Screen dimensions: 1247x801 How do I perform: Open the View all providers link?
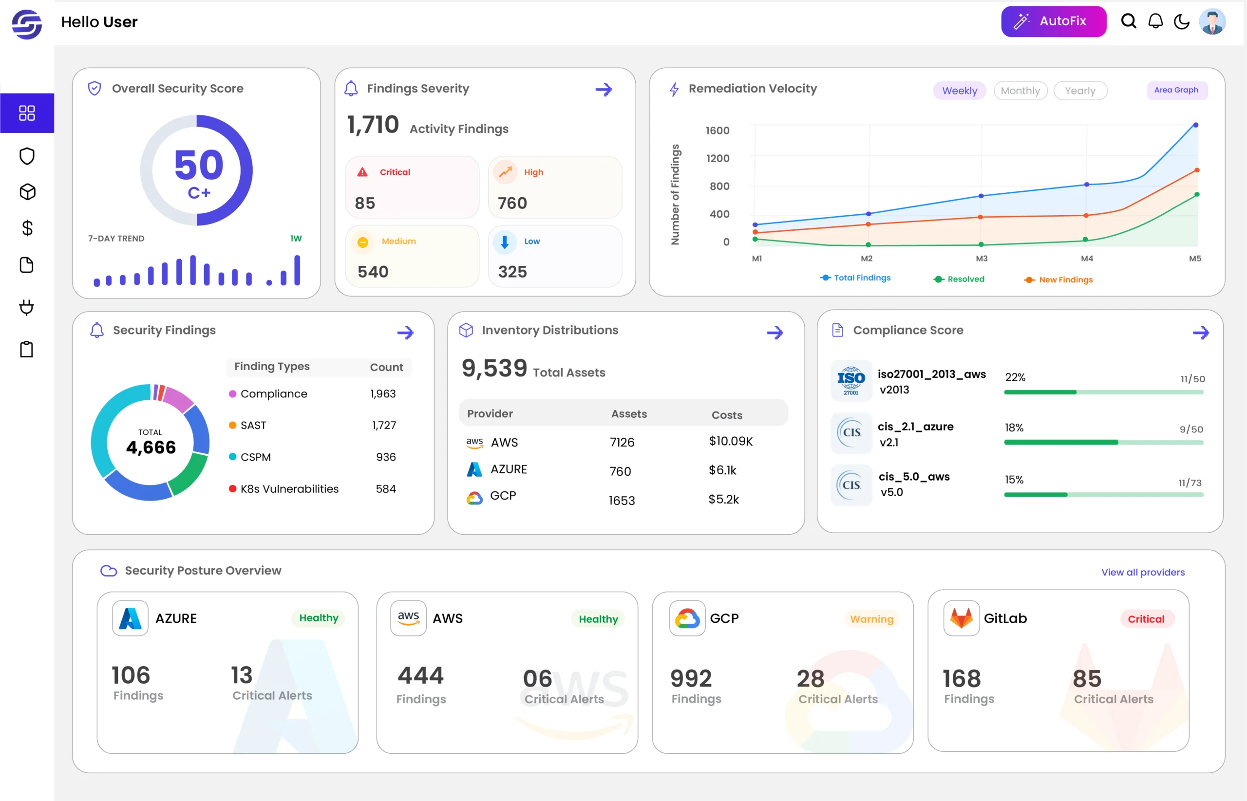(x=1143, y=572)
